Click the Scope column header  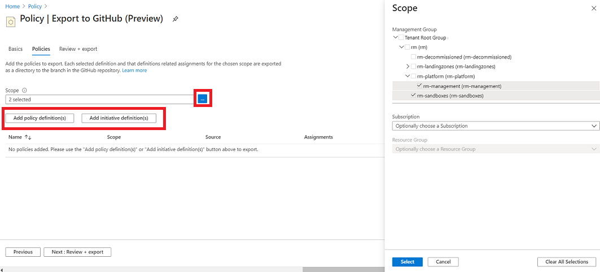[114, 137]
